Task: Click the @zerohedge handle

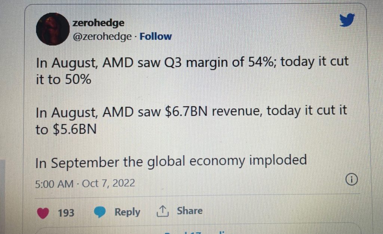Action: point(102,37)
